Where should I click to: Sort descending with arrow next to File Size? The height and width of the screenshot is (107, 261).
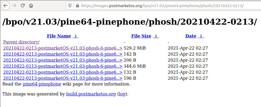(x=156, y=36)
